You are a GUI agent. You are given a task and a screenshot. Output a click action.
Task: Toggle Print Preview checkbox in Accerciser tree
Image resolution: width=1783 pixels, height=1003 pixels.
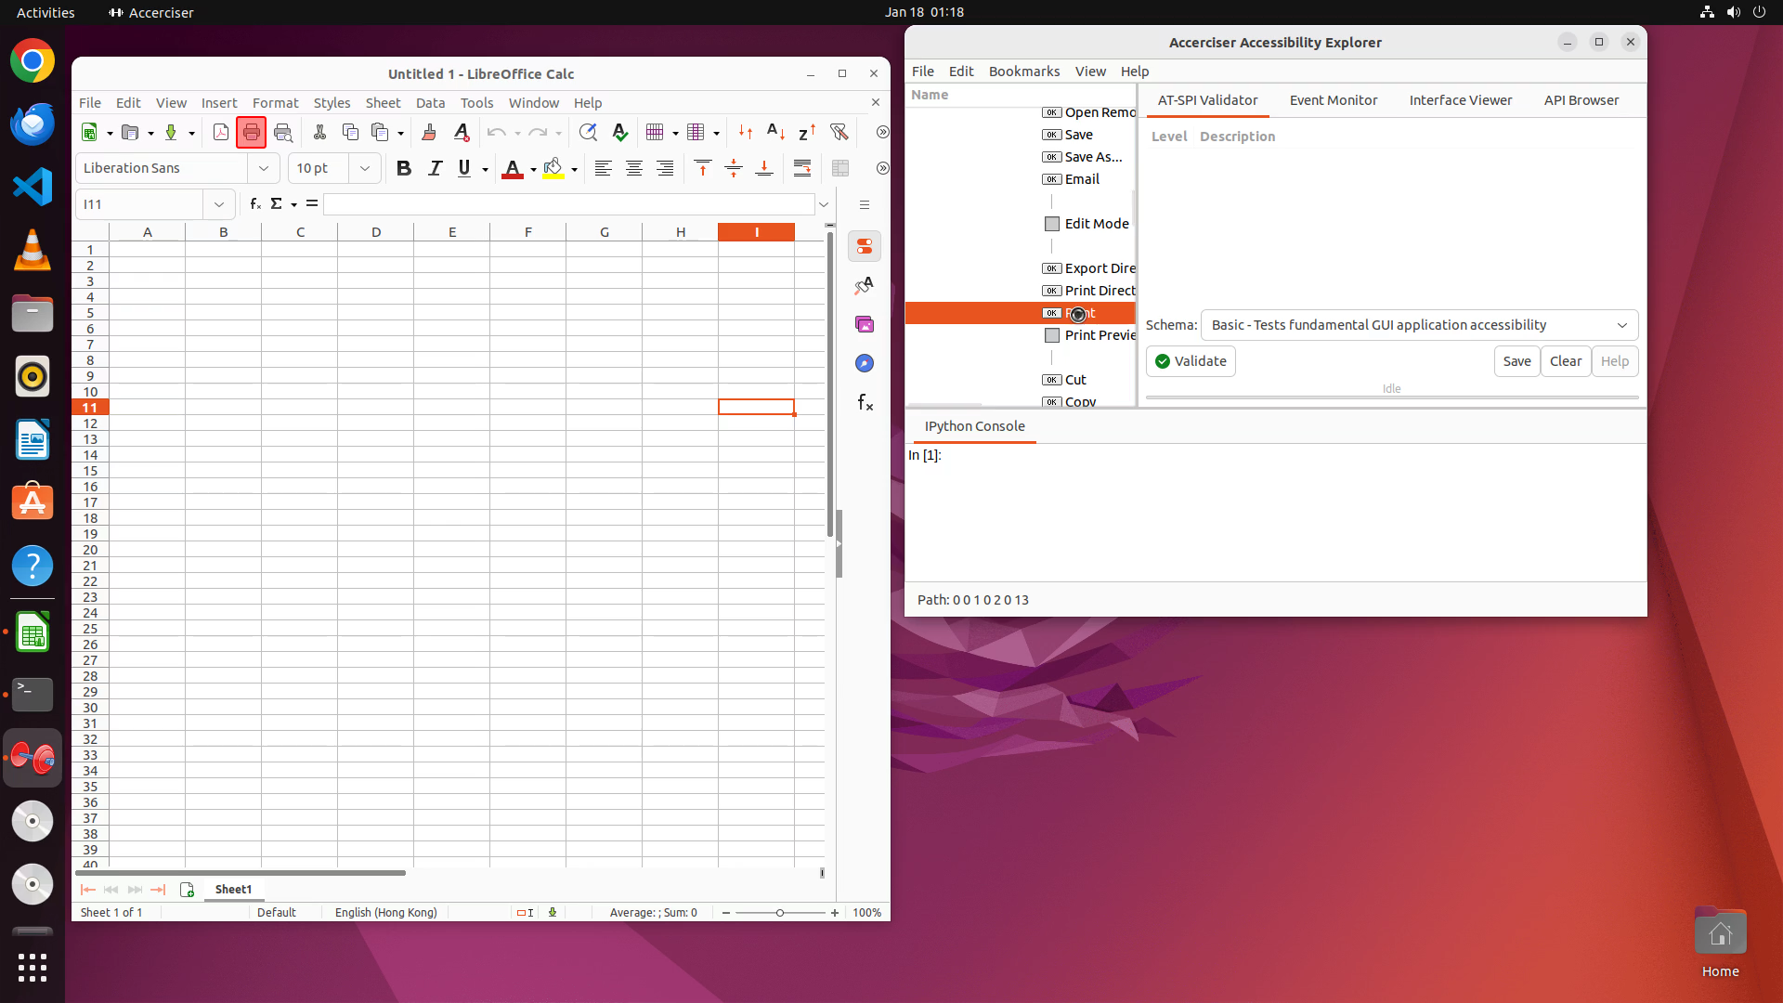point(1052,335)
